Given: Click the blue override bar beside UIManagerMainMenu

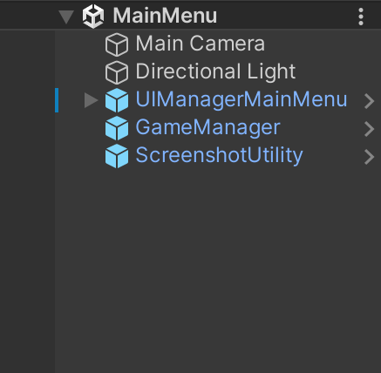Looking at the screenshot, I should 57,100.
